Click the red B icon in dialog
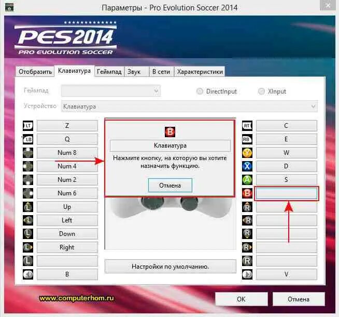Viewport: 339px width, 317px height. point(170,132)
